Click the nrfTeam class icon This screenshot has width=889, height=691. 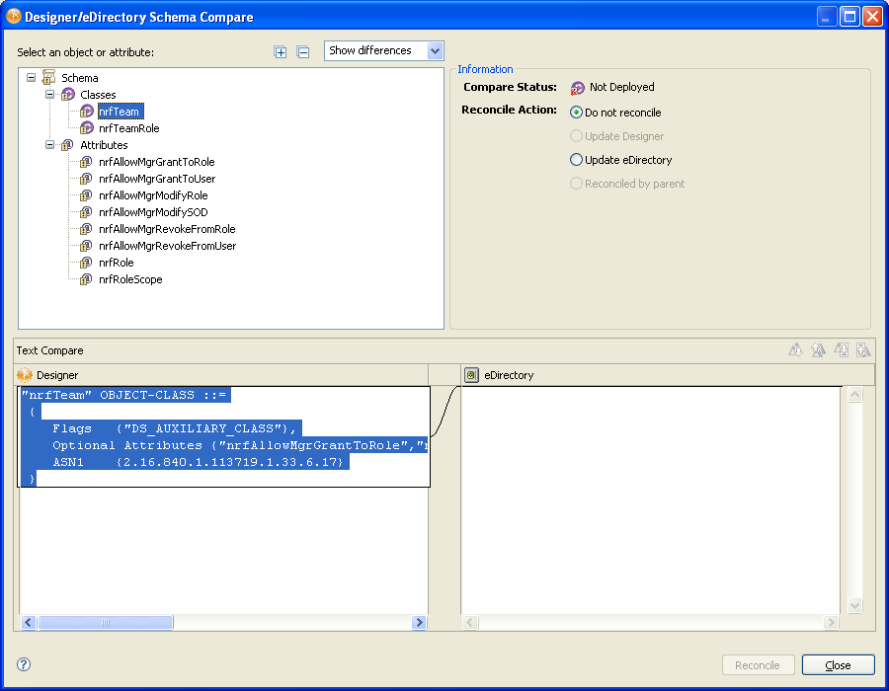pyautogui.click(x=87, y=111)
